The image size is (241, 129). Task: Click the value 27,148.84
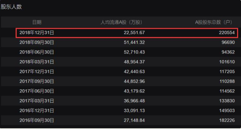pos(134,120)
